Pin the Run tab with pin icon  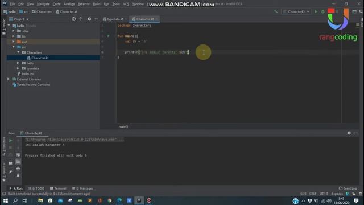pos(10,172)
